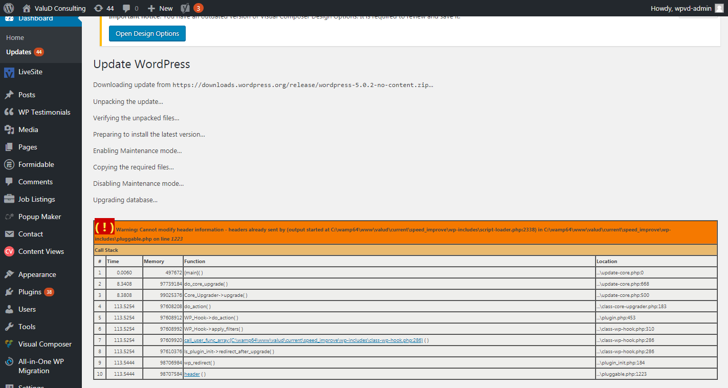Open Yoast SEO icon with 3 notifications
728x388 pixels.
click(186, 8)
